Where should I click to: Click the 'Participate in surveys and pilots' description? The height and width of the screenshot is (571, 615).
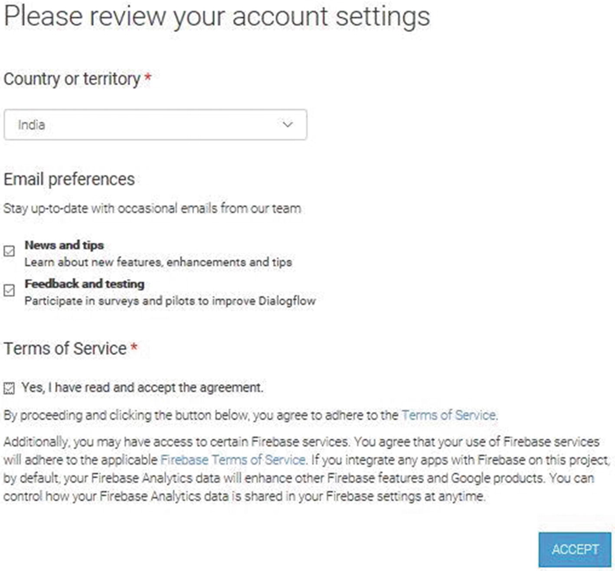pyautogui.click(x=170, y=301)
